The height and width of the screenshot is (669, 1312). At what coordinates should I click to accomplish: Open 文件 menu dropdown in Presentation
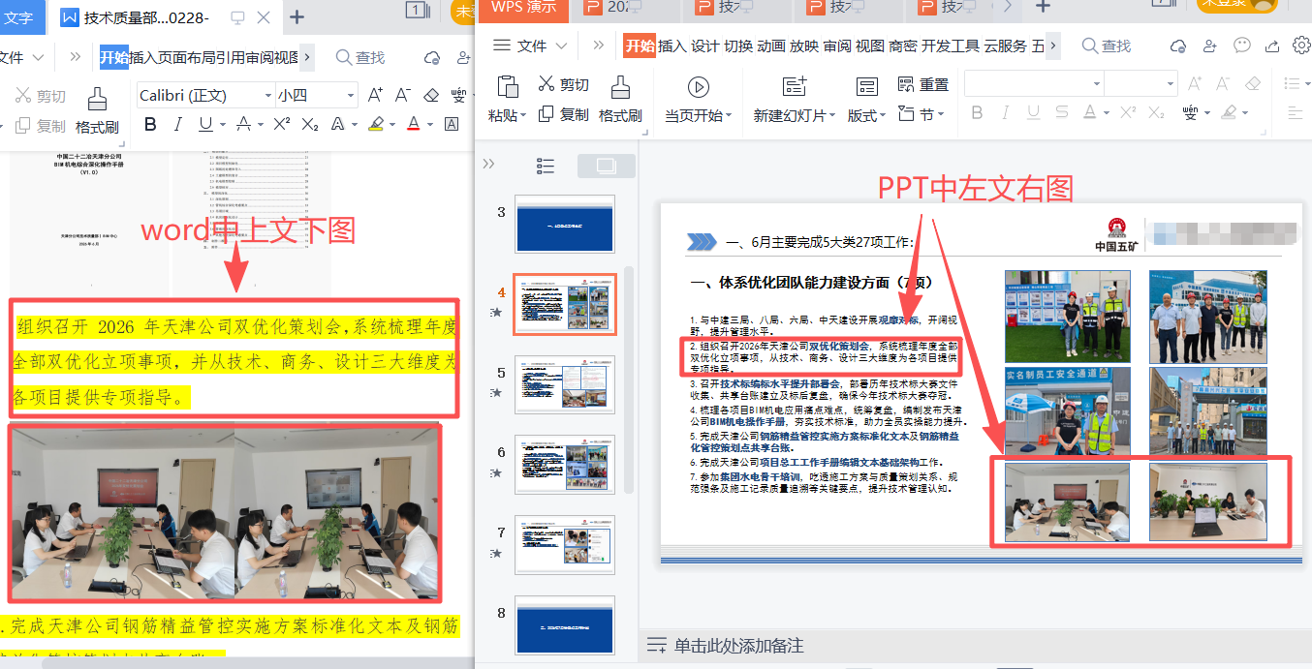[532, 46]
